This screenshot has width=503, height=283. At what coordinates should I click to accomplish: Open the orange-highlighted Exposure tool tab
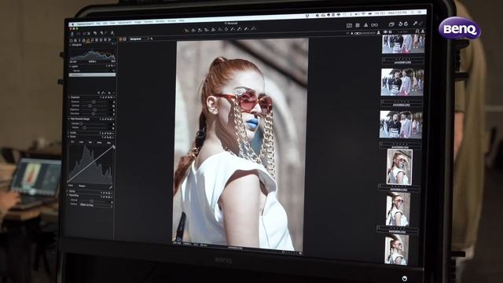point(88,41)
